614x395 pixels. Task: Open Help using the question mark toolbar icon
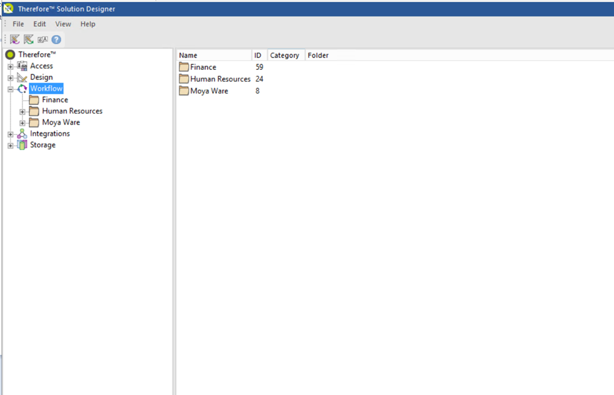[x=56, y=39]
